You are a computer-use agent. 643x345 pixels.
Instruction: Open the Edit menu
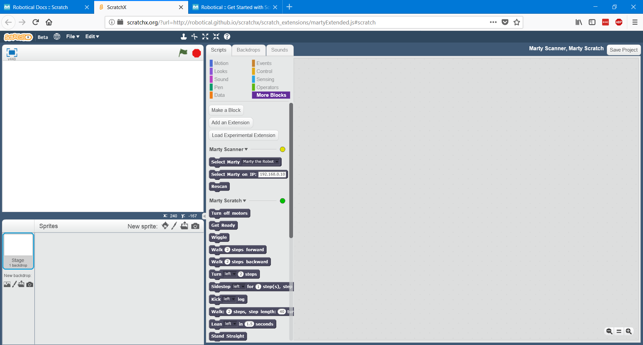pyautogui.click(x=92, y=37)
